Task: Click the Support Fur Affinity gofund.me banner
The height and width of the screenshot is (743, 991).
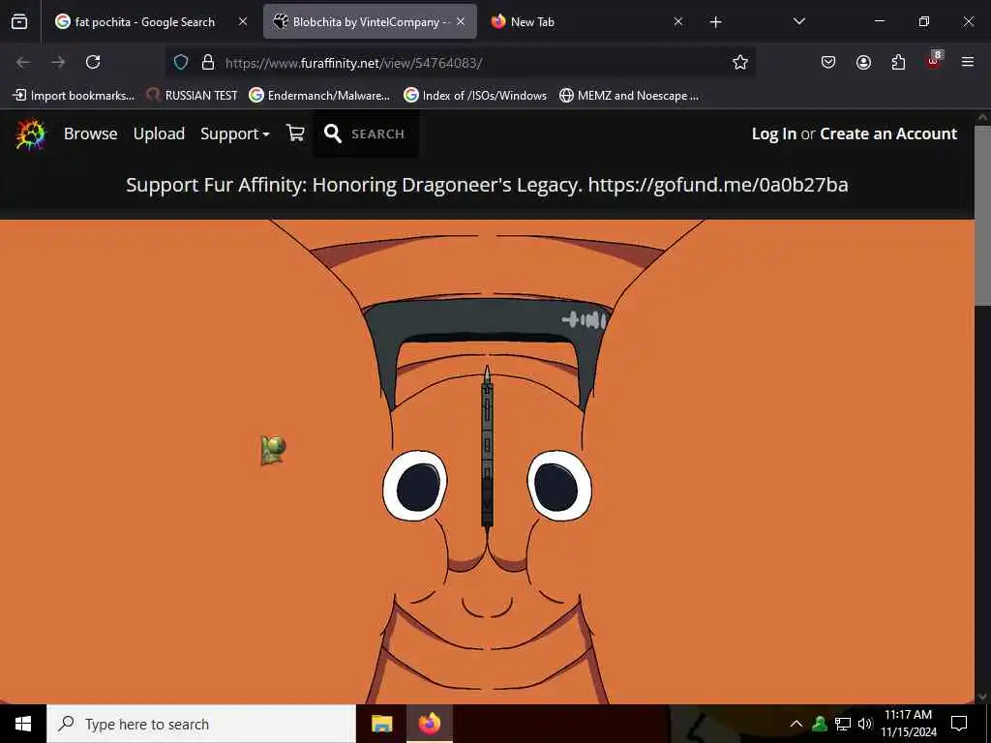Action: [x=487, y=185]
